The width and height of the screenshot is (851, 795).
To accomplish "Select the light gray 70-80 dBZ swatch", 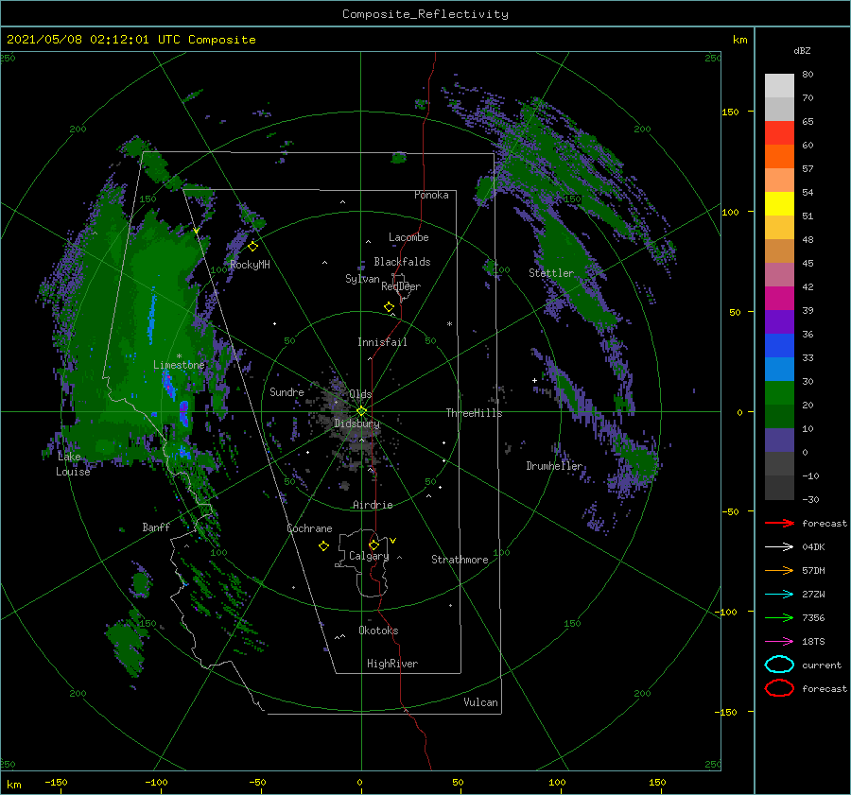I will [x=779, y=86].
